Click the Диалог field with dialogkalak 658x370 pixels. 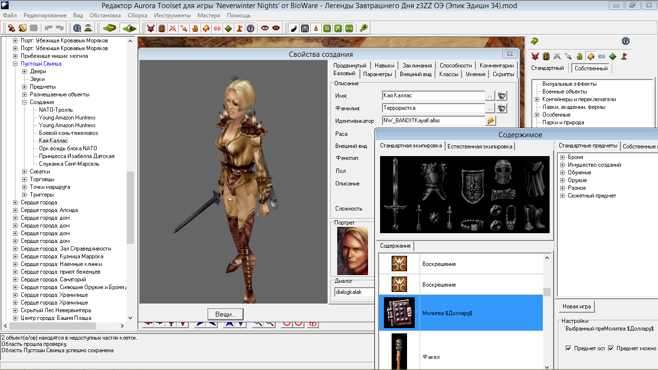point(354,292)
